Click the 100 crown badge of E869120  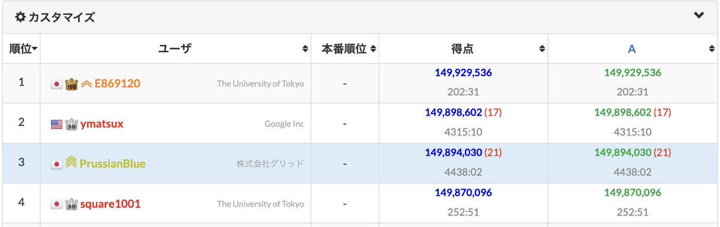(71, 83)
